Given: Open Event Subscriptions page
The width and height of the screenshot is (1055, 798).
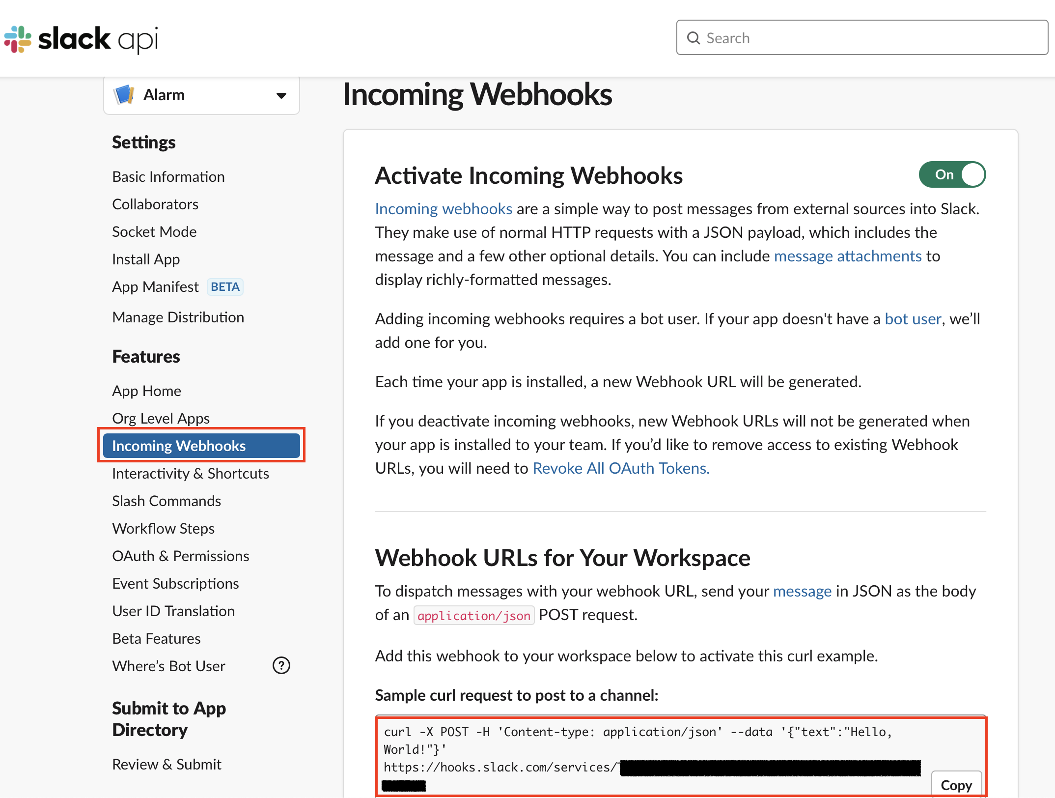Looking at the screenshot, I should click(x=175, y=583).
